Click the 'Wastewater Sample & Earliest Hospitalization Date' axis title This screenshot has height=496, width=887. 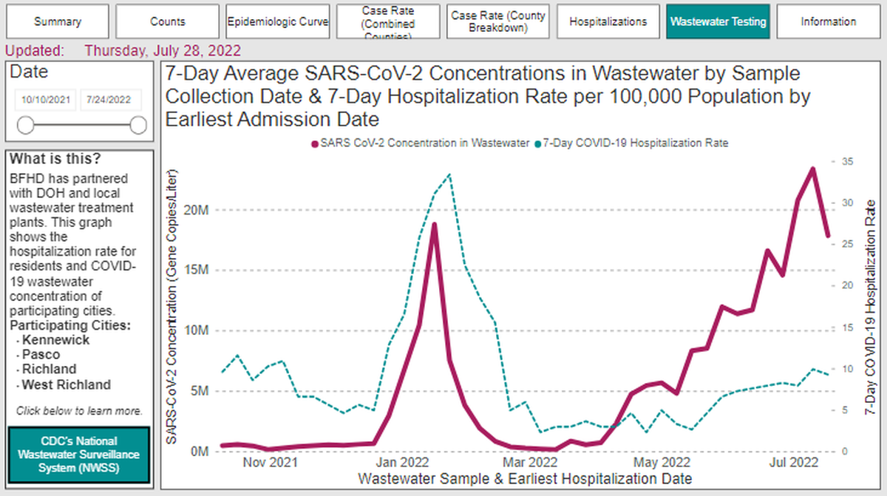[x=526, y=478]
